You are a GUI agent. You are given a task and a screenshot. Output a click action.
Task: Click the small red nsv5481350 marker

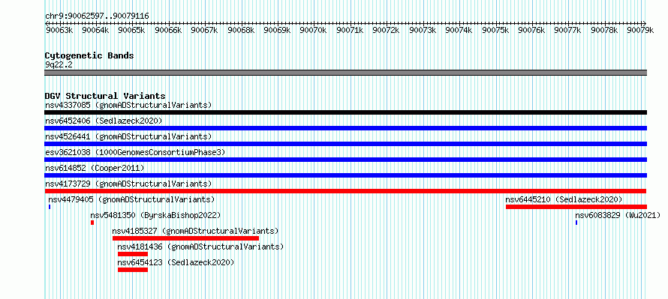[x=92, y=223]
